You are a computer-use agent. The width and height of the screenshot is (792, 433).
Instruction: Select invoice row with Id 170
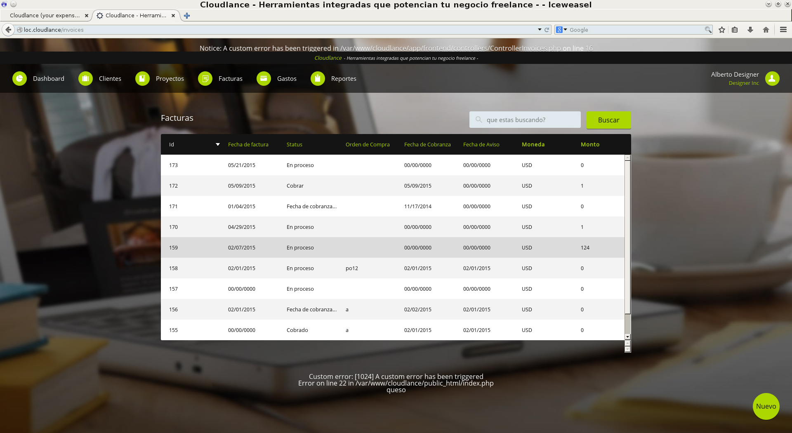point(393,227)
